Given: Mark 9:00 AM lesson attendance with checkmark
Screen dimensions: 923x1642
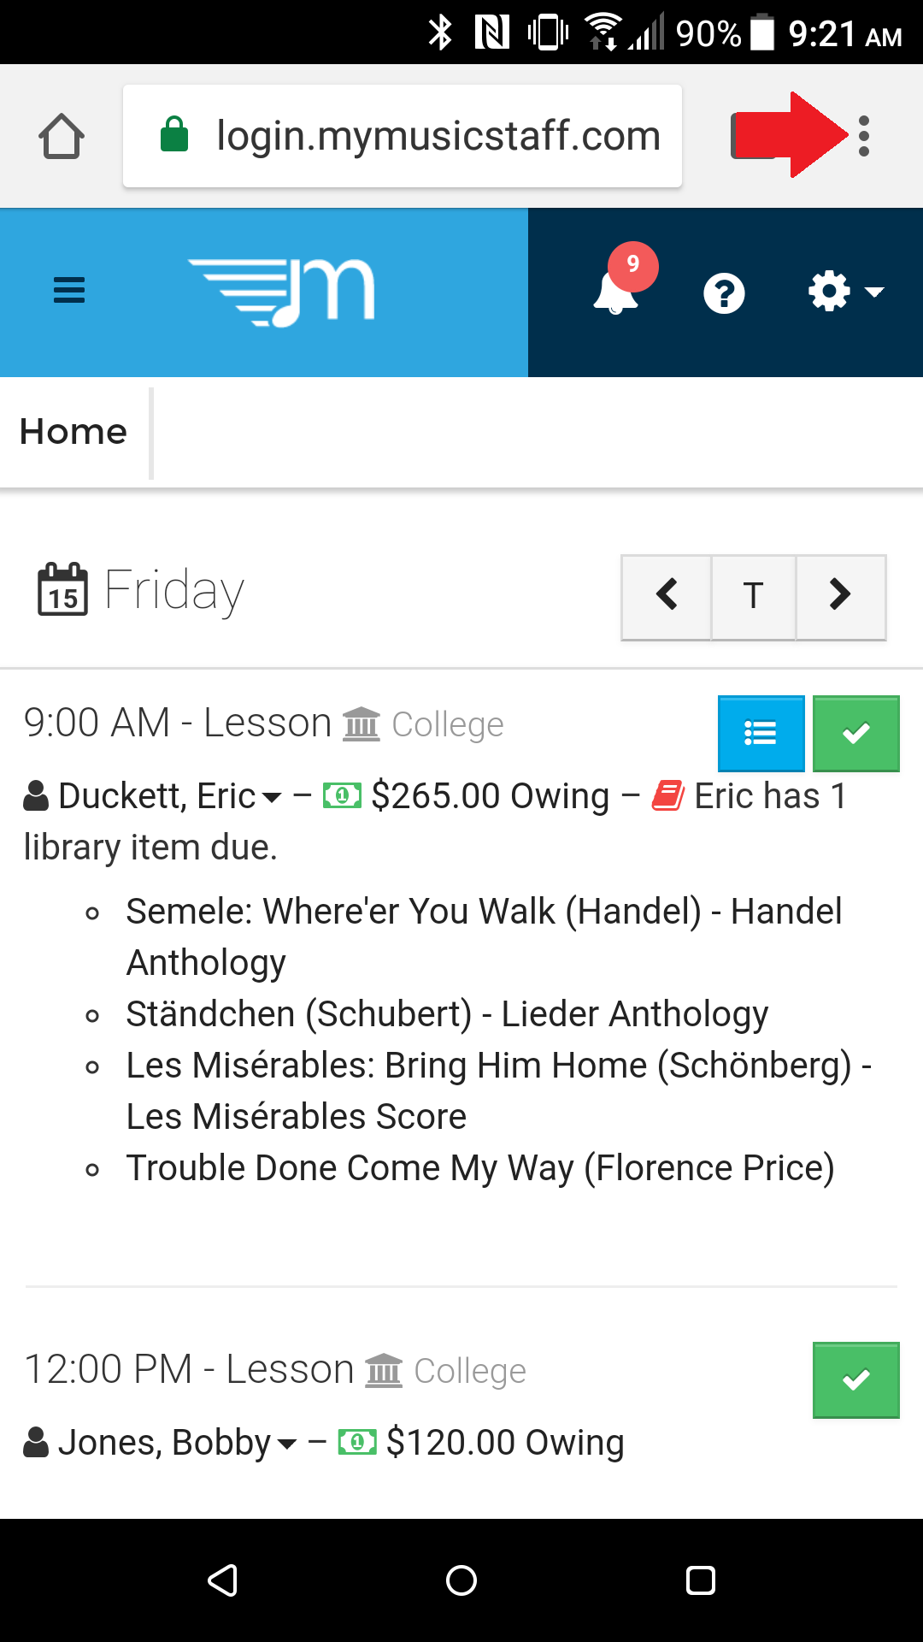Looking at the screenshot, I should 855,733.
